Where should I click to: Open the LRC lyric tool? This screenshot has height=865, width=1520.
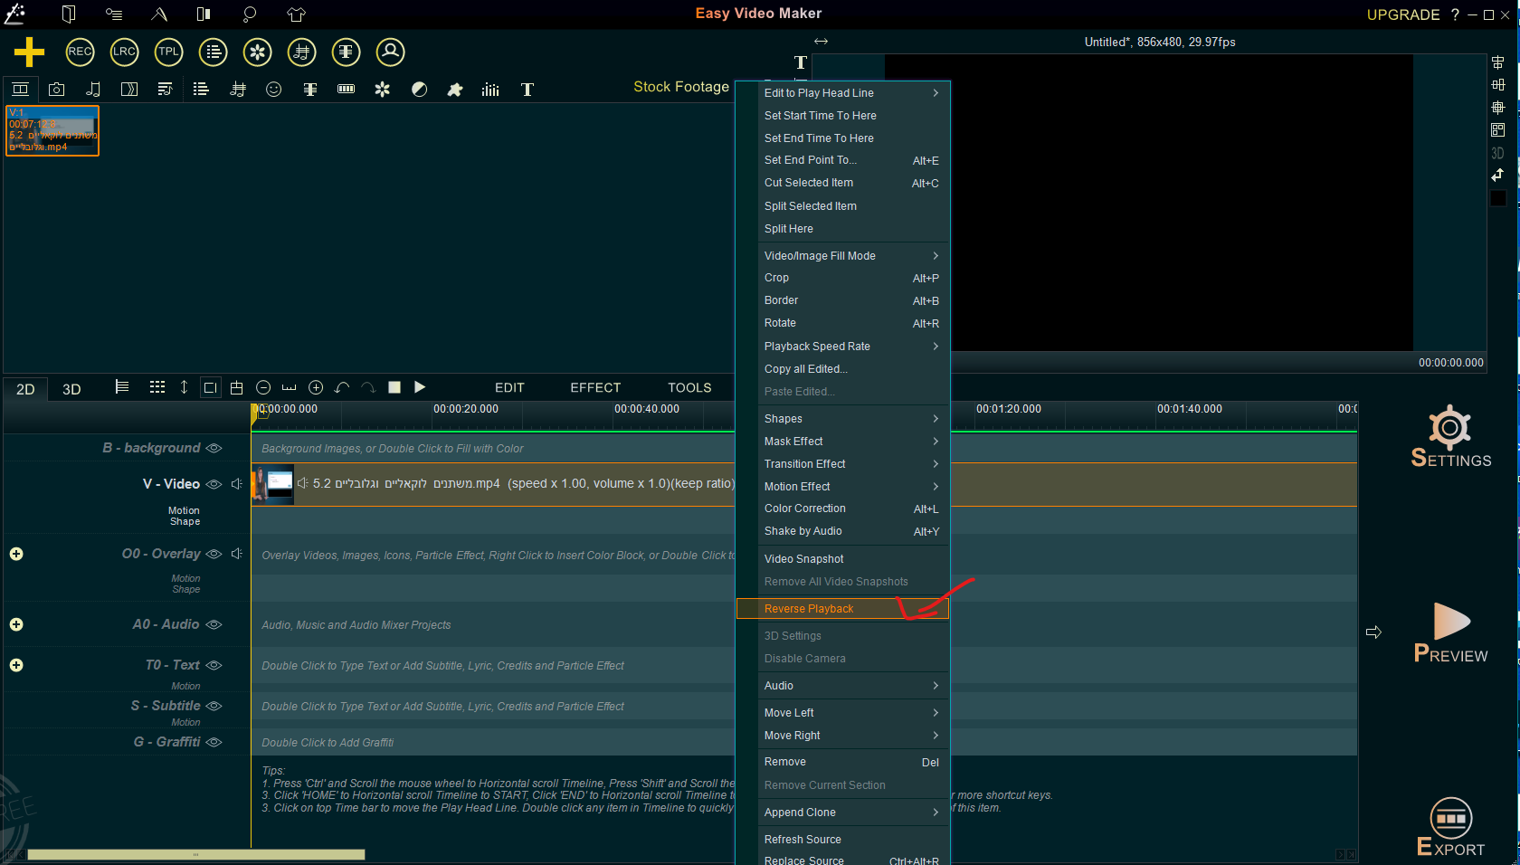[124, 52]
